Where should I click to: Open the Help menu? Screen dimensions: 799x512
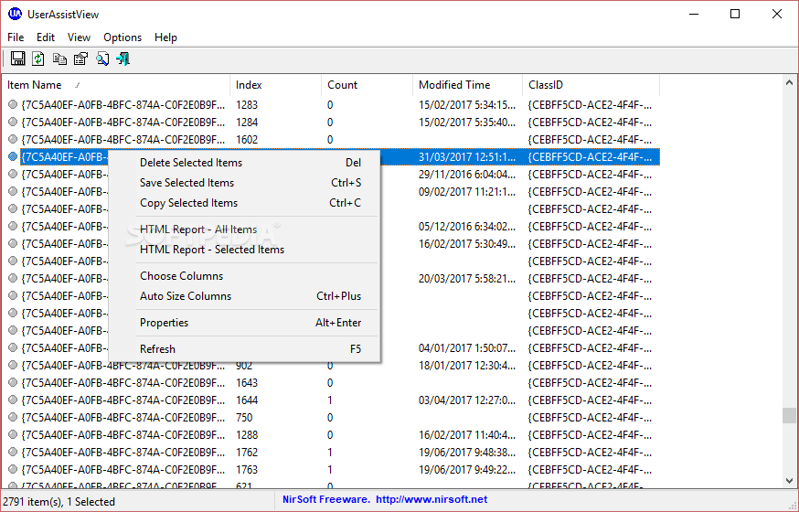165,37
